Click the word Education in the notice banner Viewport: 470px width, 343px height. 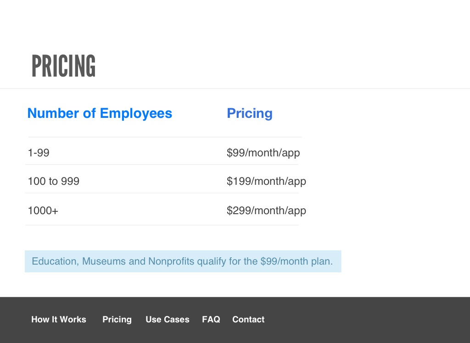tap(55, 261)
